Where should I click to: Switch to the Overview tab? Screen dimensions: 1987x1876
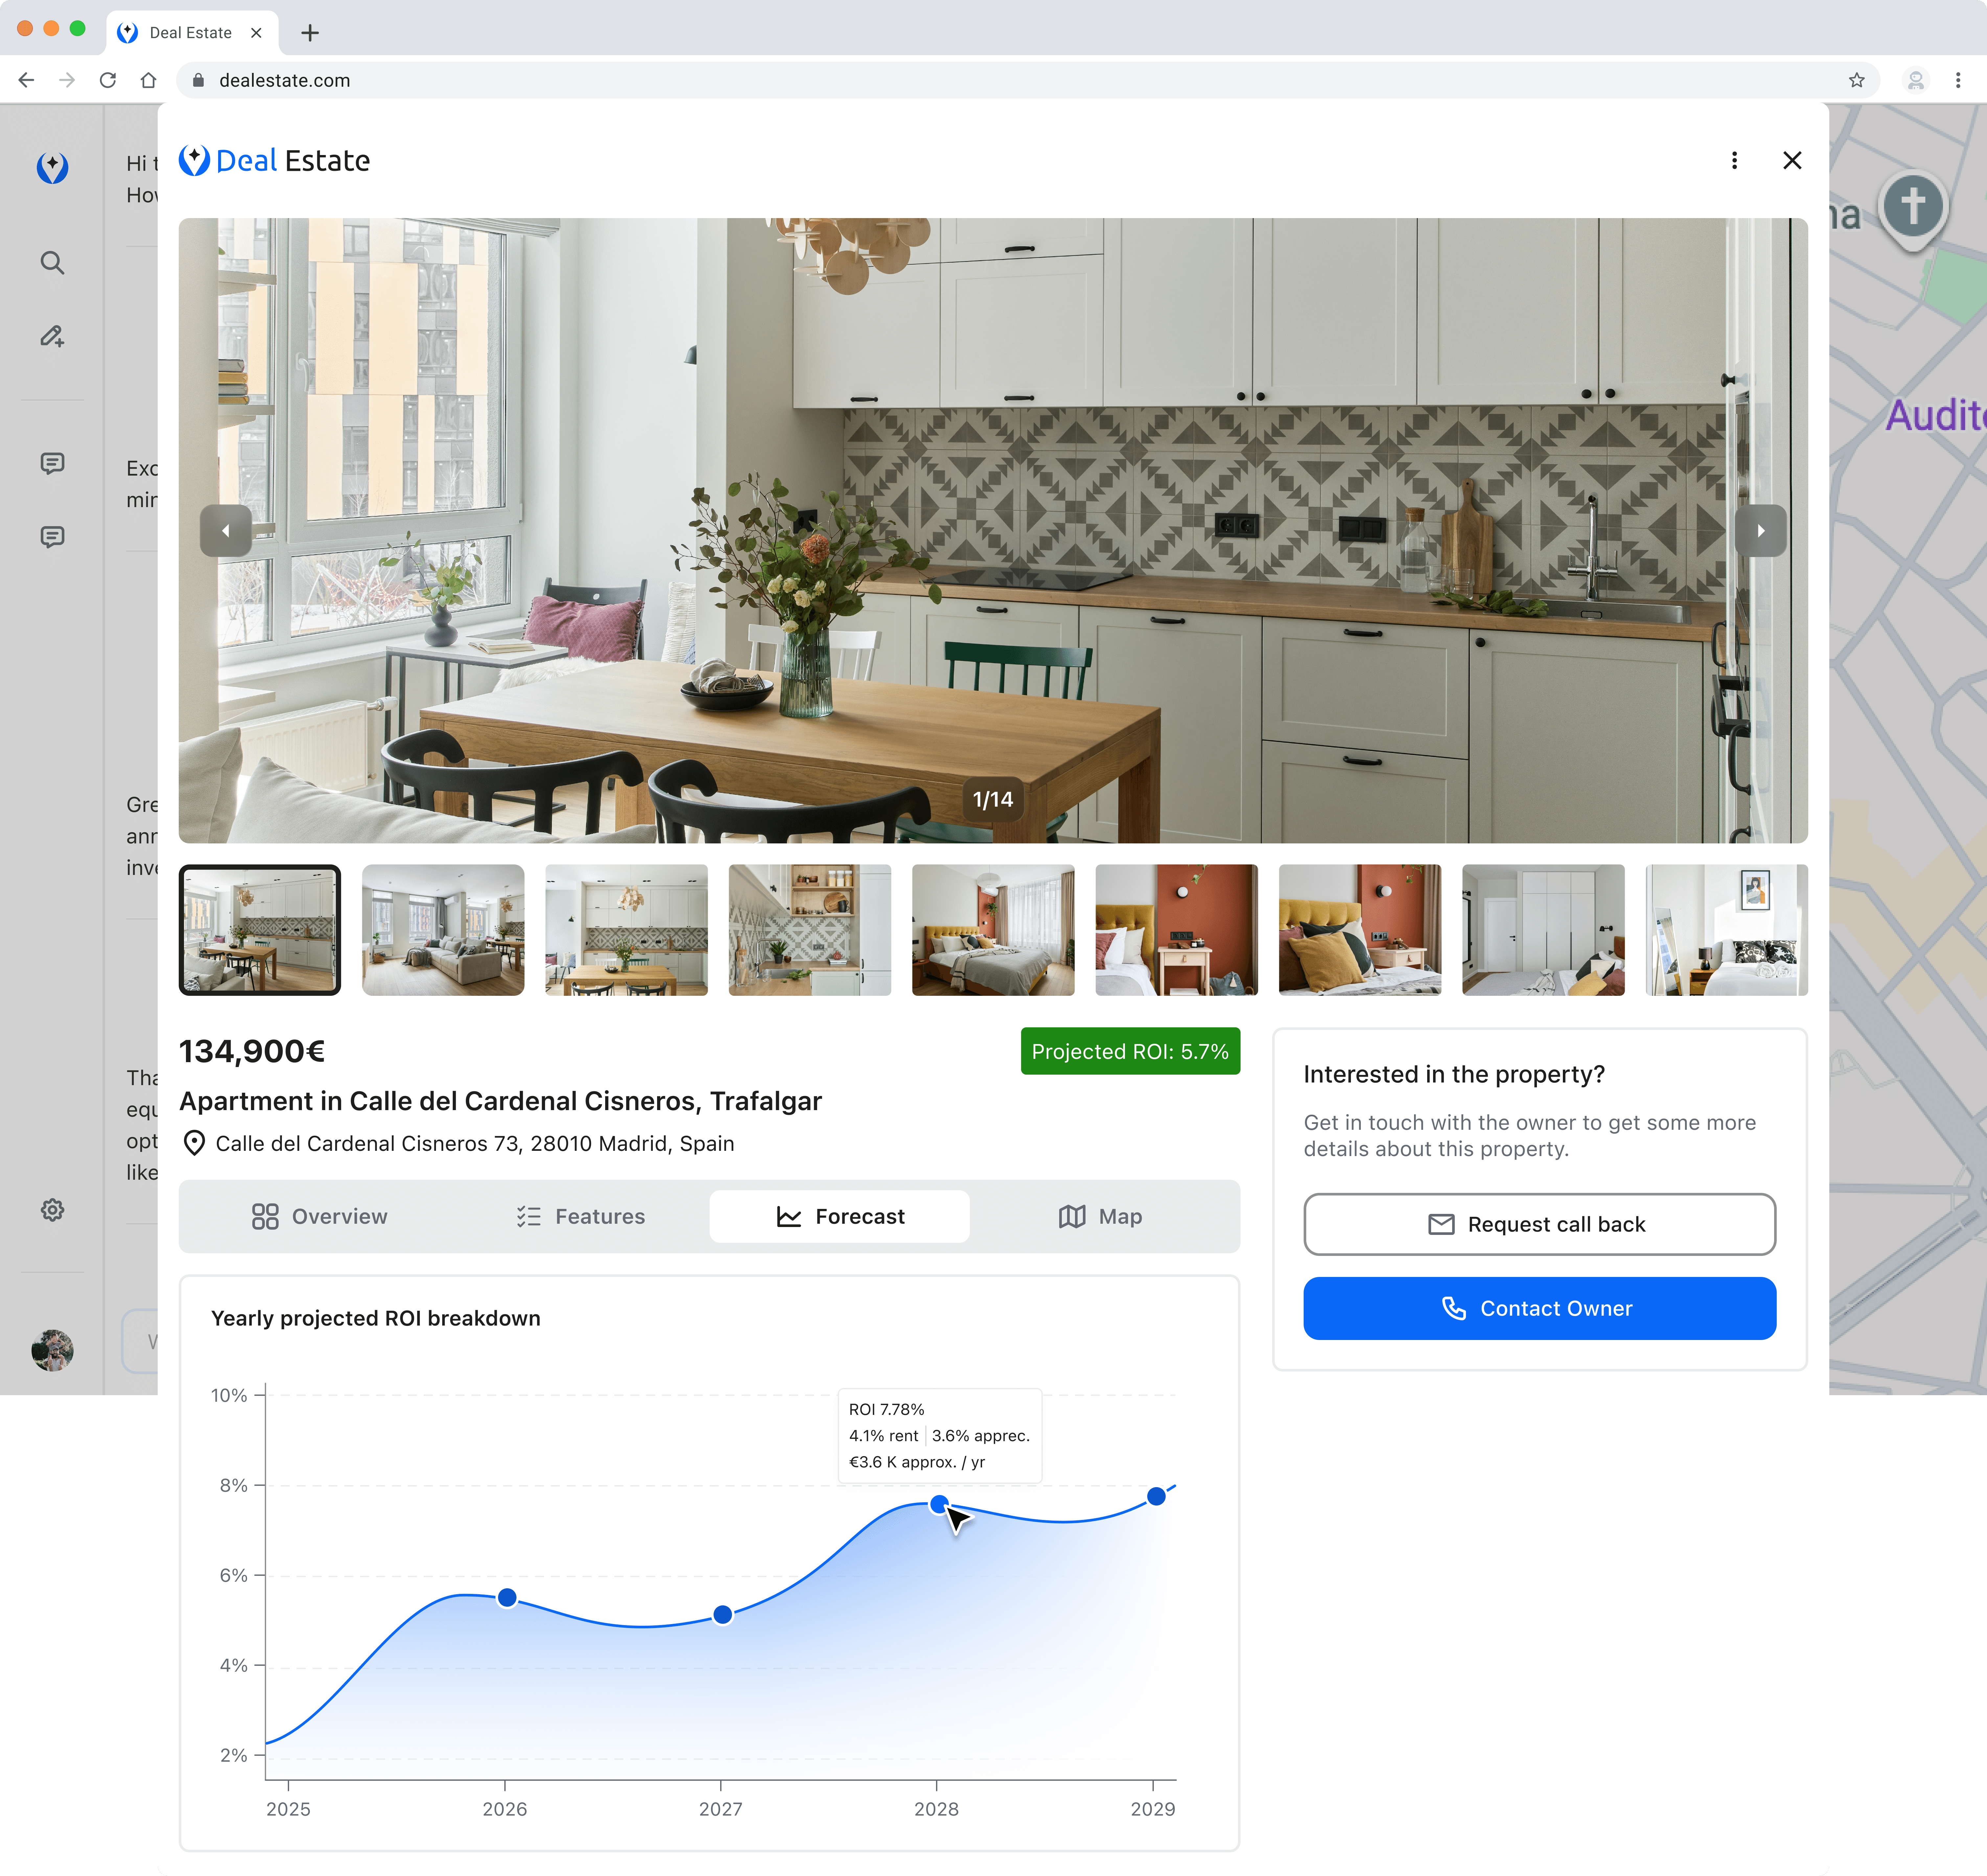319,1216
